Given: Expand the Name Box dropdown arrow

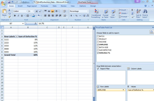Looking at the screenshot, I should [x=23, y=24].
